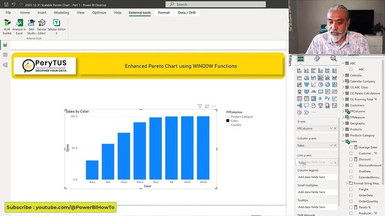
Task: Check DueDate field checkbox
Action: pos(351,172)
